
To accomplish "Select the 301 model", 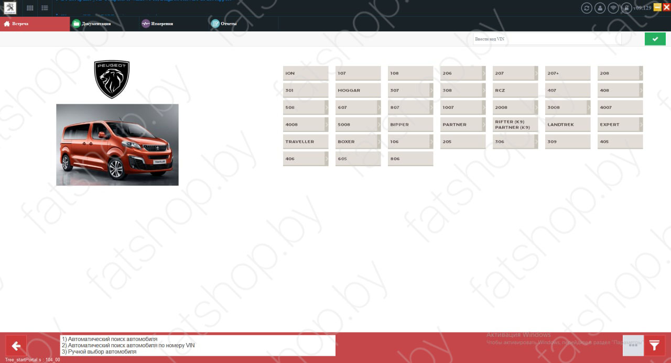I will [306, 90].
